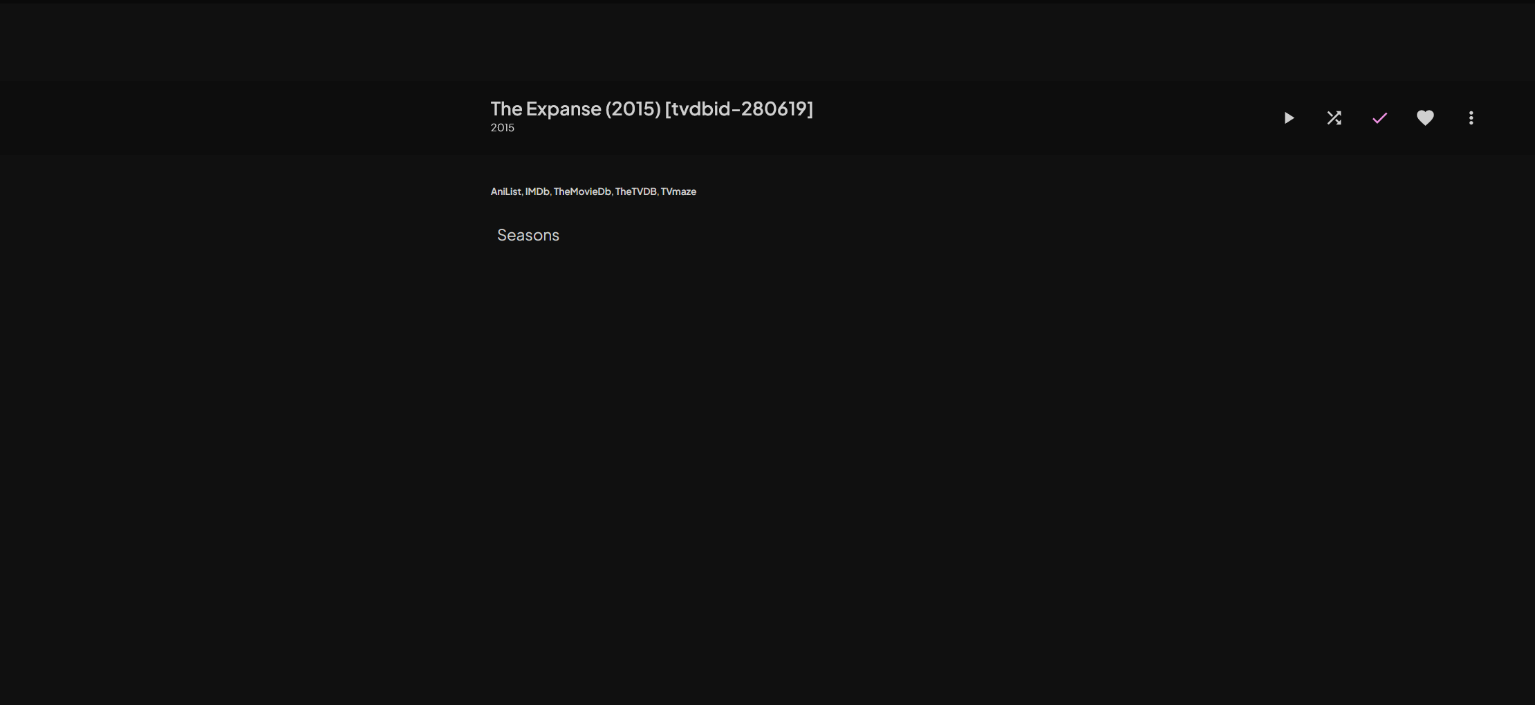Play The Expanse series
The image size is (1535, 705).
tap(1289, 118)
